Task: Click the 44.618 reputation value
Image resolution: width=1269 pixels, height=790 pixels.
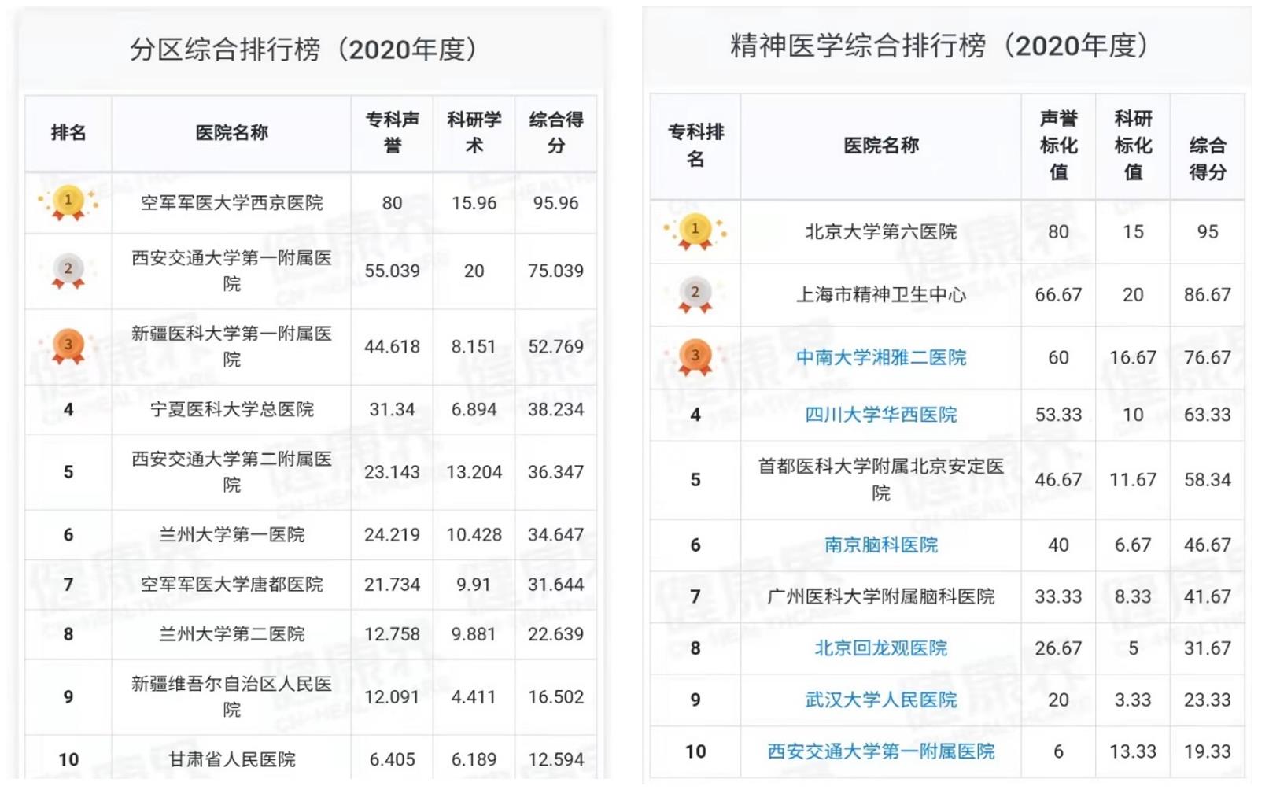Action: [x=393, y=347]
